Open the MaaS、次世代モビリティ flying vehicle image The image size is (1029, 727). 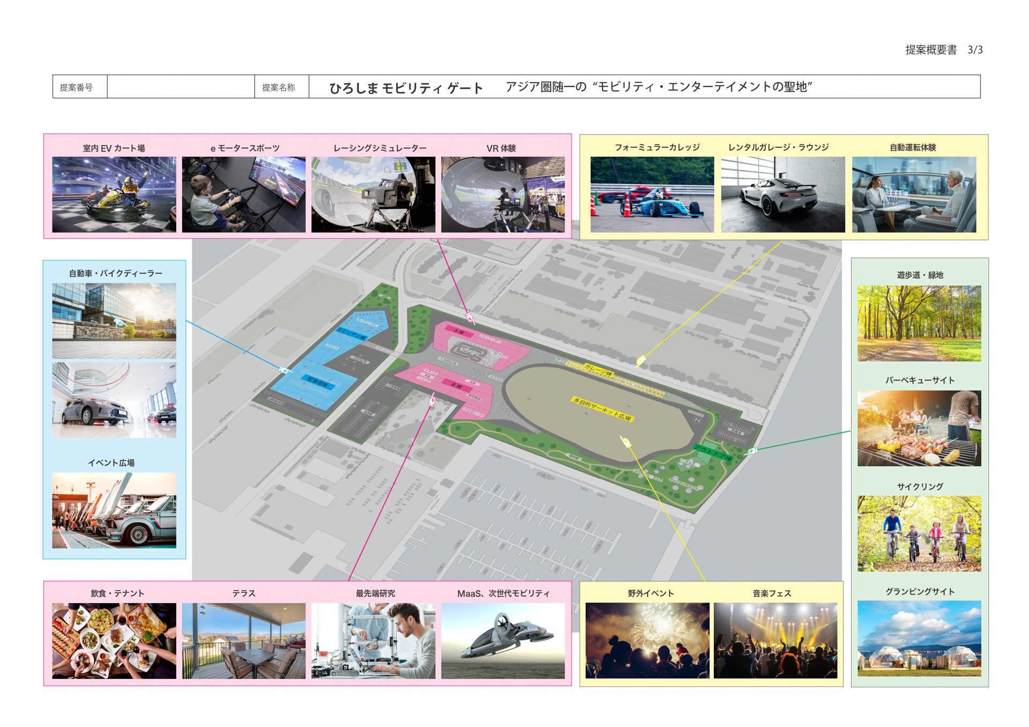click(x=503, y=641)
